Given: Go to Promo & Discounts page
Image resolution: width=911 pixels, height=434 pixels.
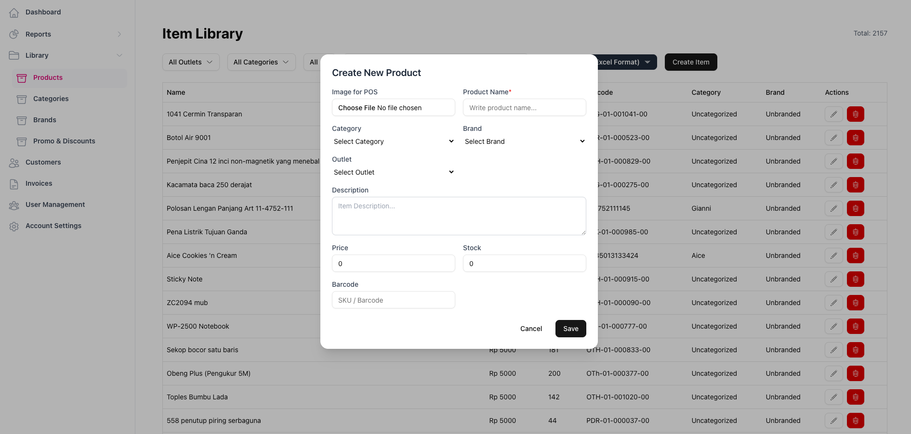Looking at the screenshot, I should [64, 141].
